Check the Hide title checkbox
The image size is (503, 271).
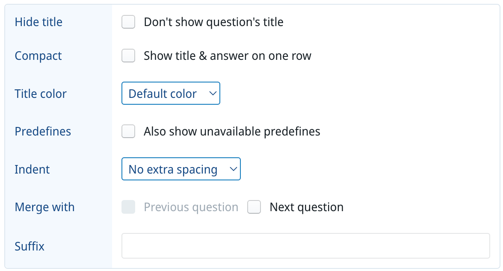pos(128,22)
